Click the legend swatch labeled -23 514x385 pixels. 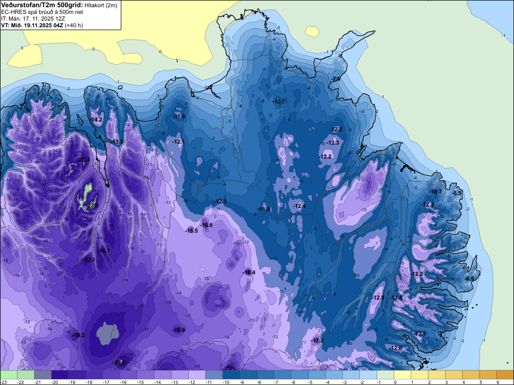[9, 375]
